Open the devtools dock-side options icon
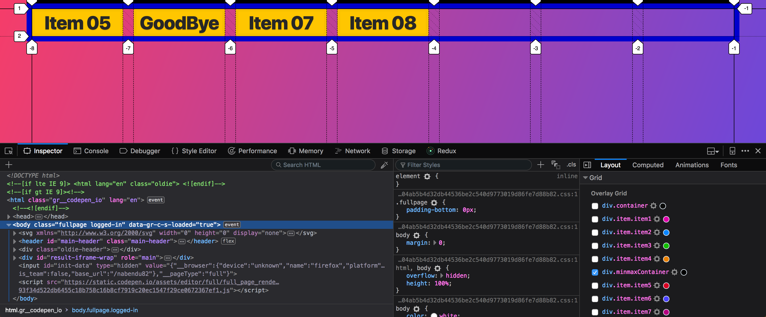This screenshot has width=766, height=317. [713, 151]
